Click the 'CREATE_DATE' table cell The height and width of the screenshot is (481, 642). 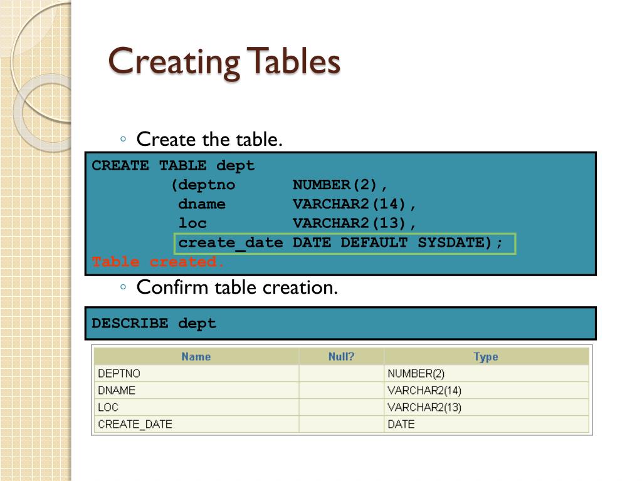pos(196,424)
